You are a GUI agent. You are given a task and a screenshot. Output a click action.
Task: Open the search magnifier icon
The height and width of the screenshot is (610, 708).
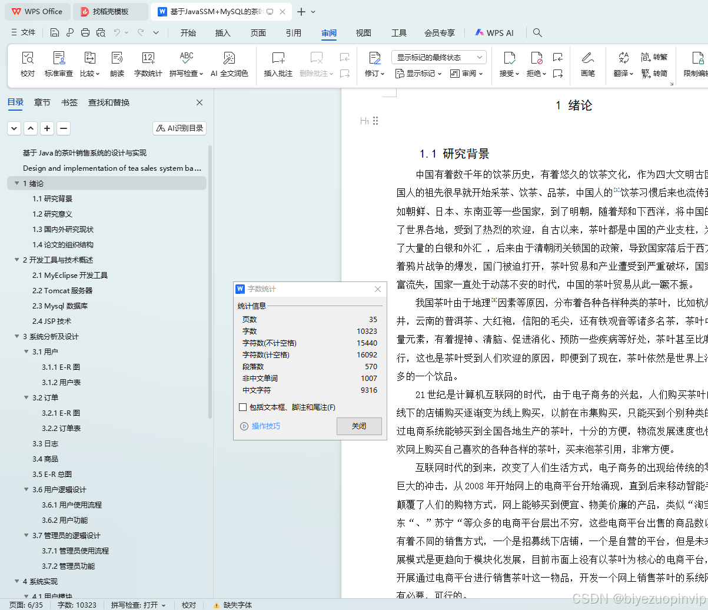[x=537, y=32]
